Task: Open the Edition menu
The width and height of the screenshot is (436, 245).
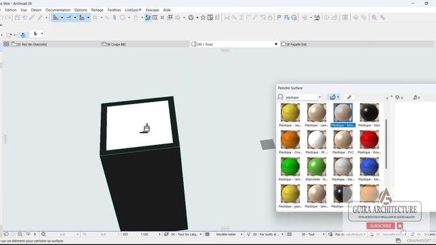Action: pos(11,10)
